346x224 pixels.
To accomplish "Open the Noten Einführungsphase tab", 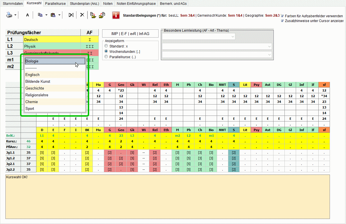I will tap(136, 4).
